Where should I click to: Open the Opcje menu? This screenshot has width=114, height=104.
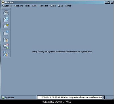(x=60, y=6)
